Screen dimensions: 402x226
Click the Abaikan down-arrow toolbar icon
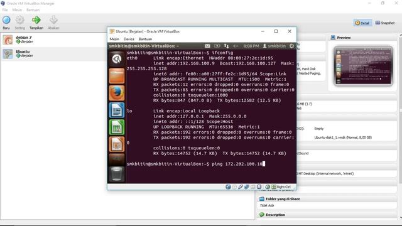click(x=53, y=19)
